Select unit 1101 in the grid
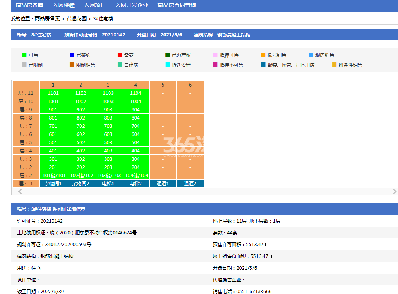398x294 pixels. coord(53,93)
